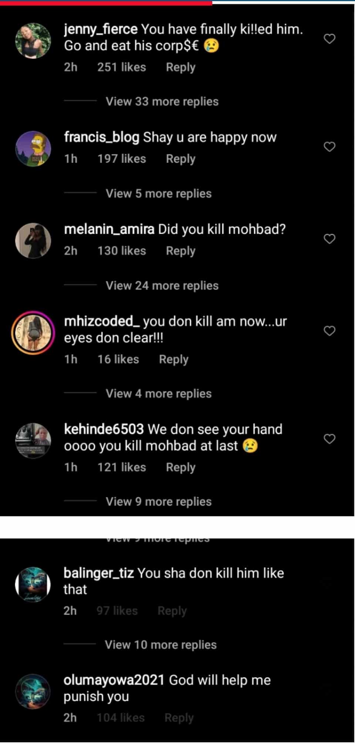Open balinger_tiz's profile avatar
355x743 pixels.
click(33, 585)
